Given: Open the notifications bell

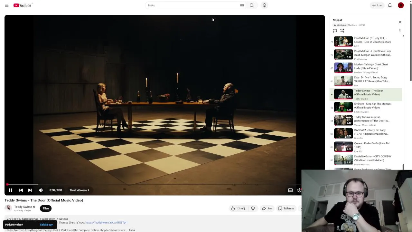Looking at the screenshot, I should 390,5.
